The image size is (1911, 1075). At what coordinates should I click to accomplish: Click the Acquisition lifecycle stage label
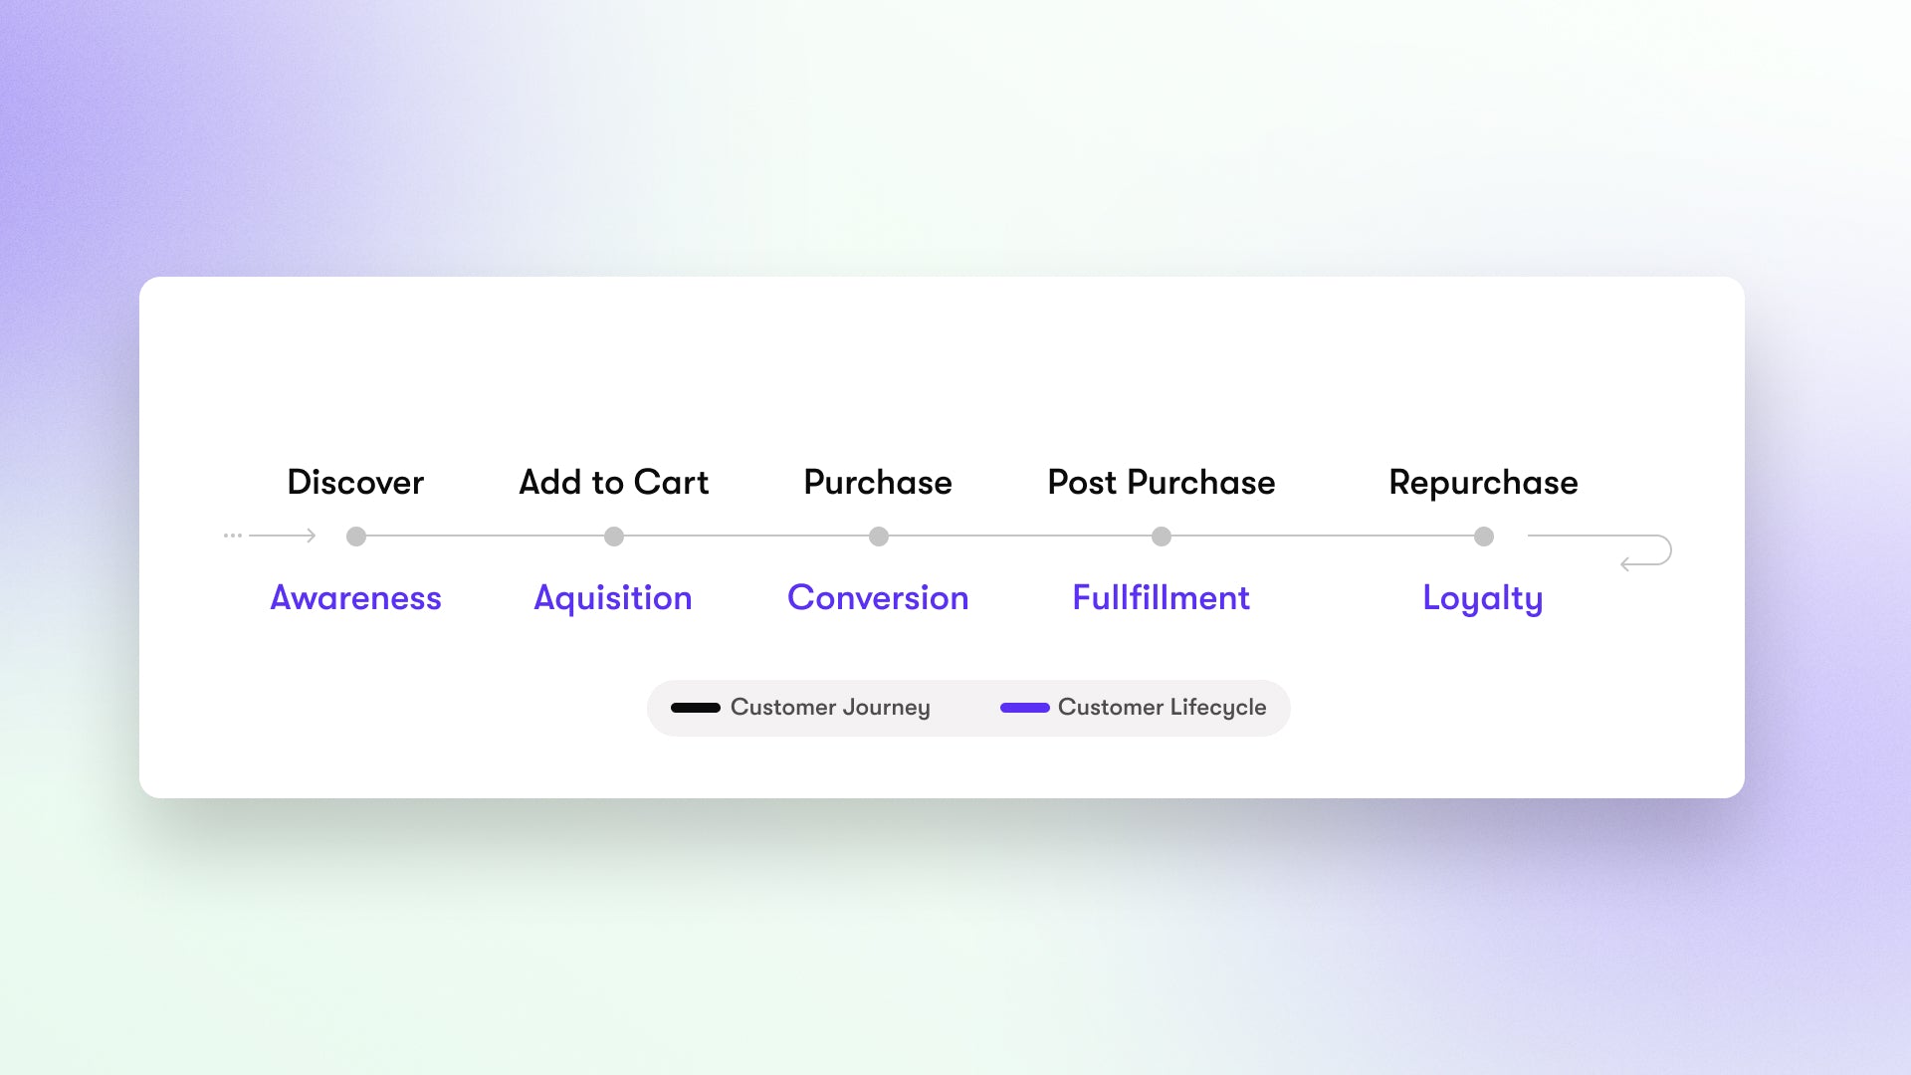coord(613,596)
